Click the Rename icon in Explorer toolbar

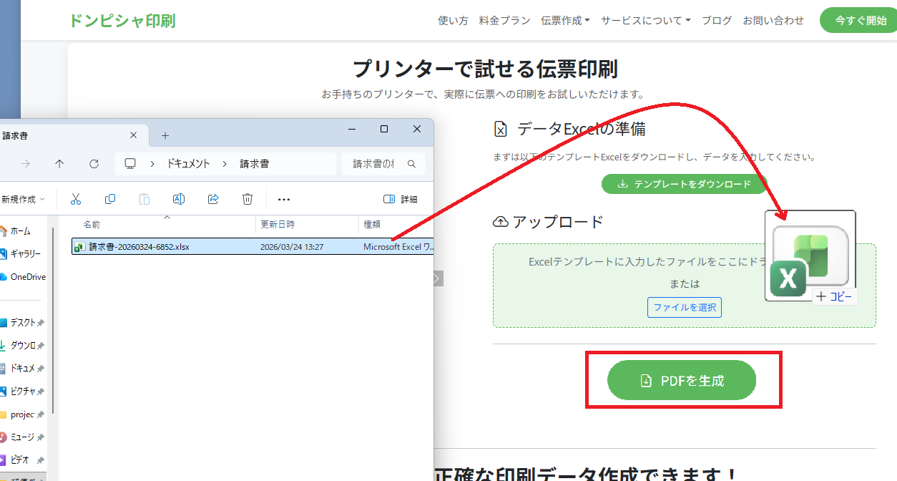point(179,199)
